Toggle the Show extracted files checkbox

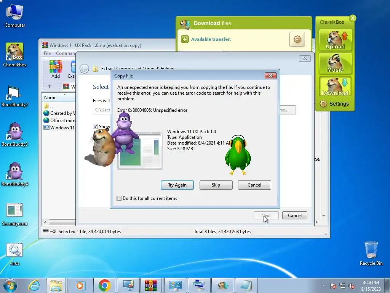(95, 127)
